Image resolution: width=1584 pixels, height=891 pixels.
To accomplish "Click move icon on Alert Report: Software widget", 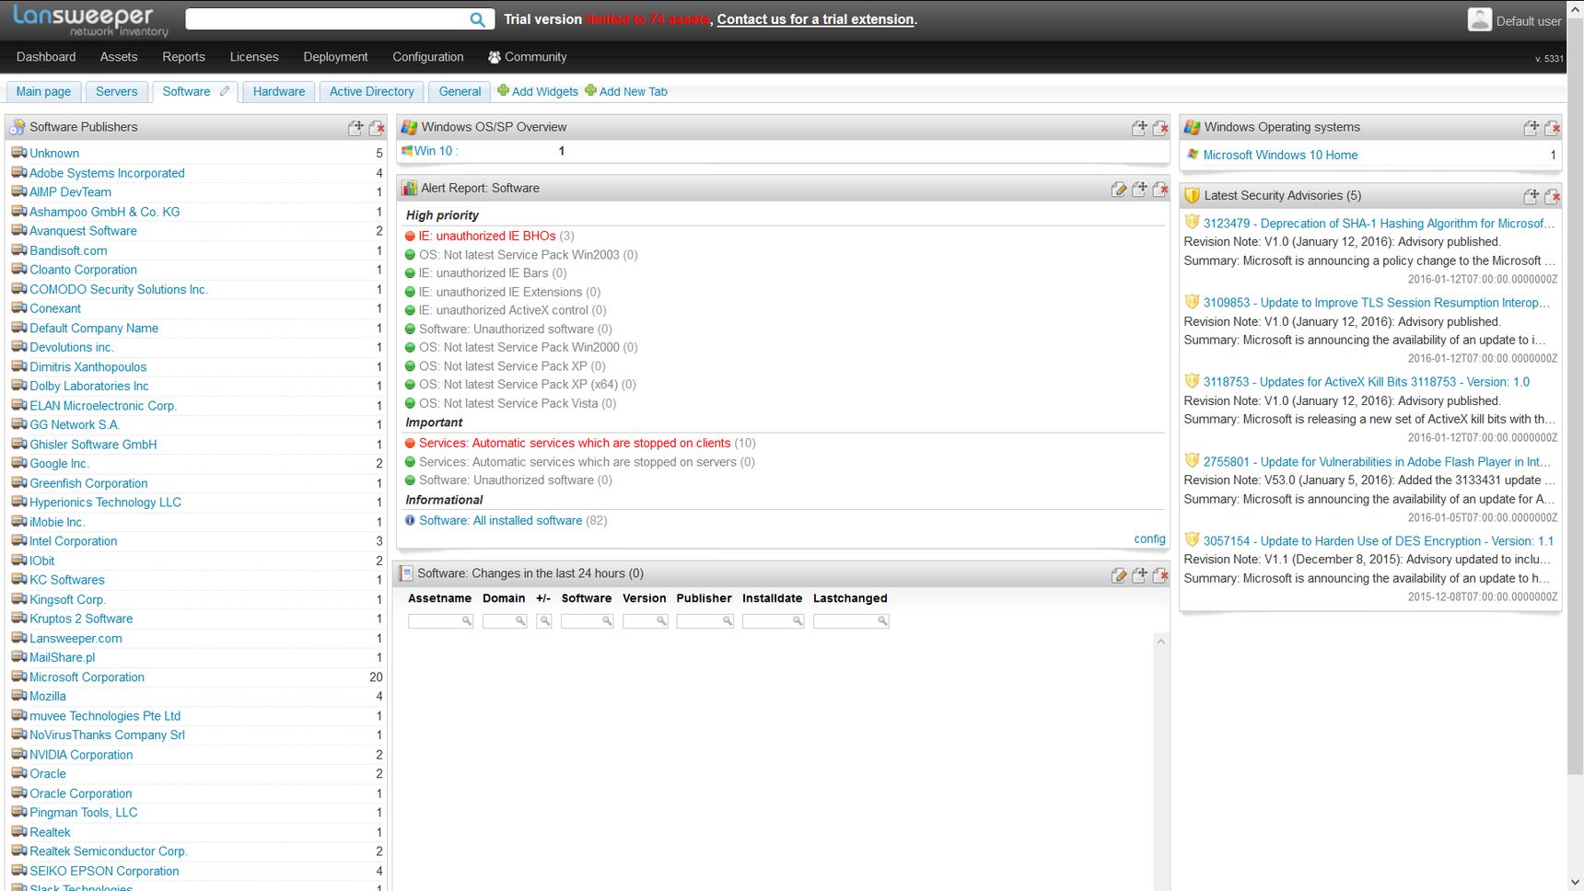I will pos(1139,189).
